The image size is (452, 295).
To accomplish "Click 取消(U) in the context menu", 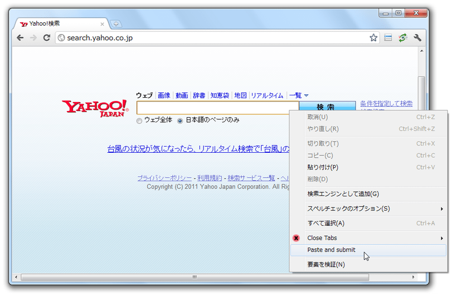I will pos(368,117).
